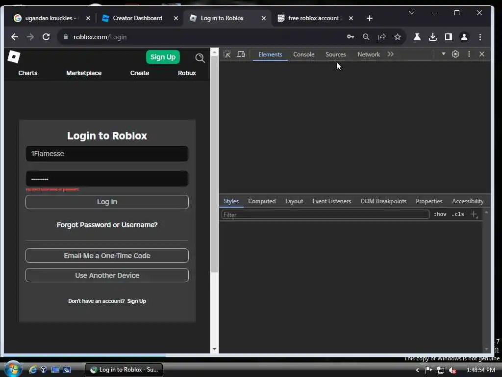Click the new style rule plus icon
502x377 pixels.
[x=474, y=215]
